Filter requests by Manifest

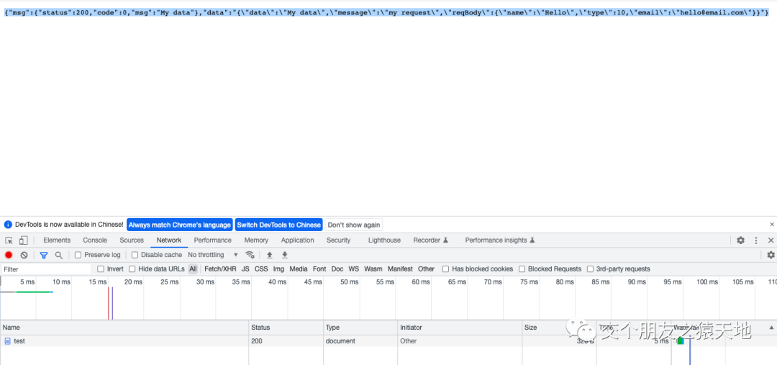click(x=400, y=269)
